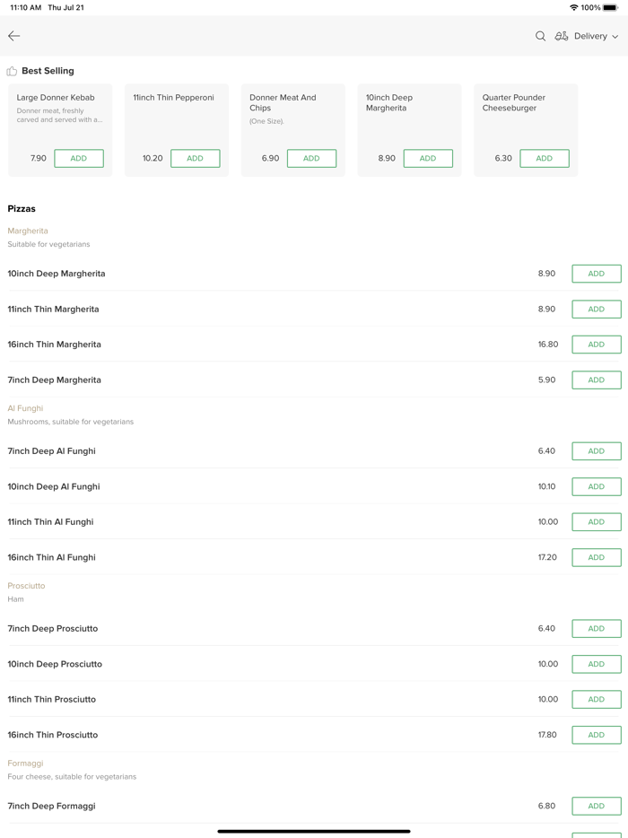This screenshot has height=838, width=628.
Task: Add 16inch Thin Margherita pizza
Action: (x=596, y=345)
